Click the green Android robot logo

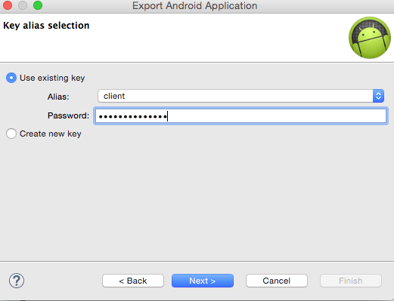pos(370,38)
